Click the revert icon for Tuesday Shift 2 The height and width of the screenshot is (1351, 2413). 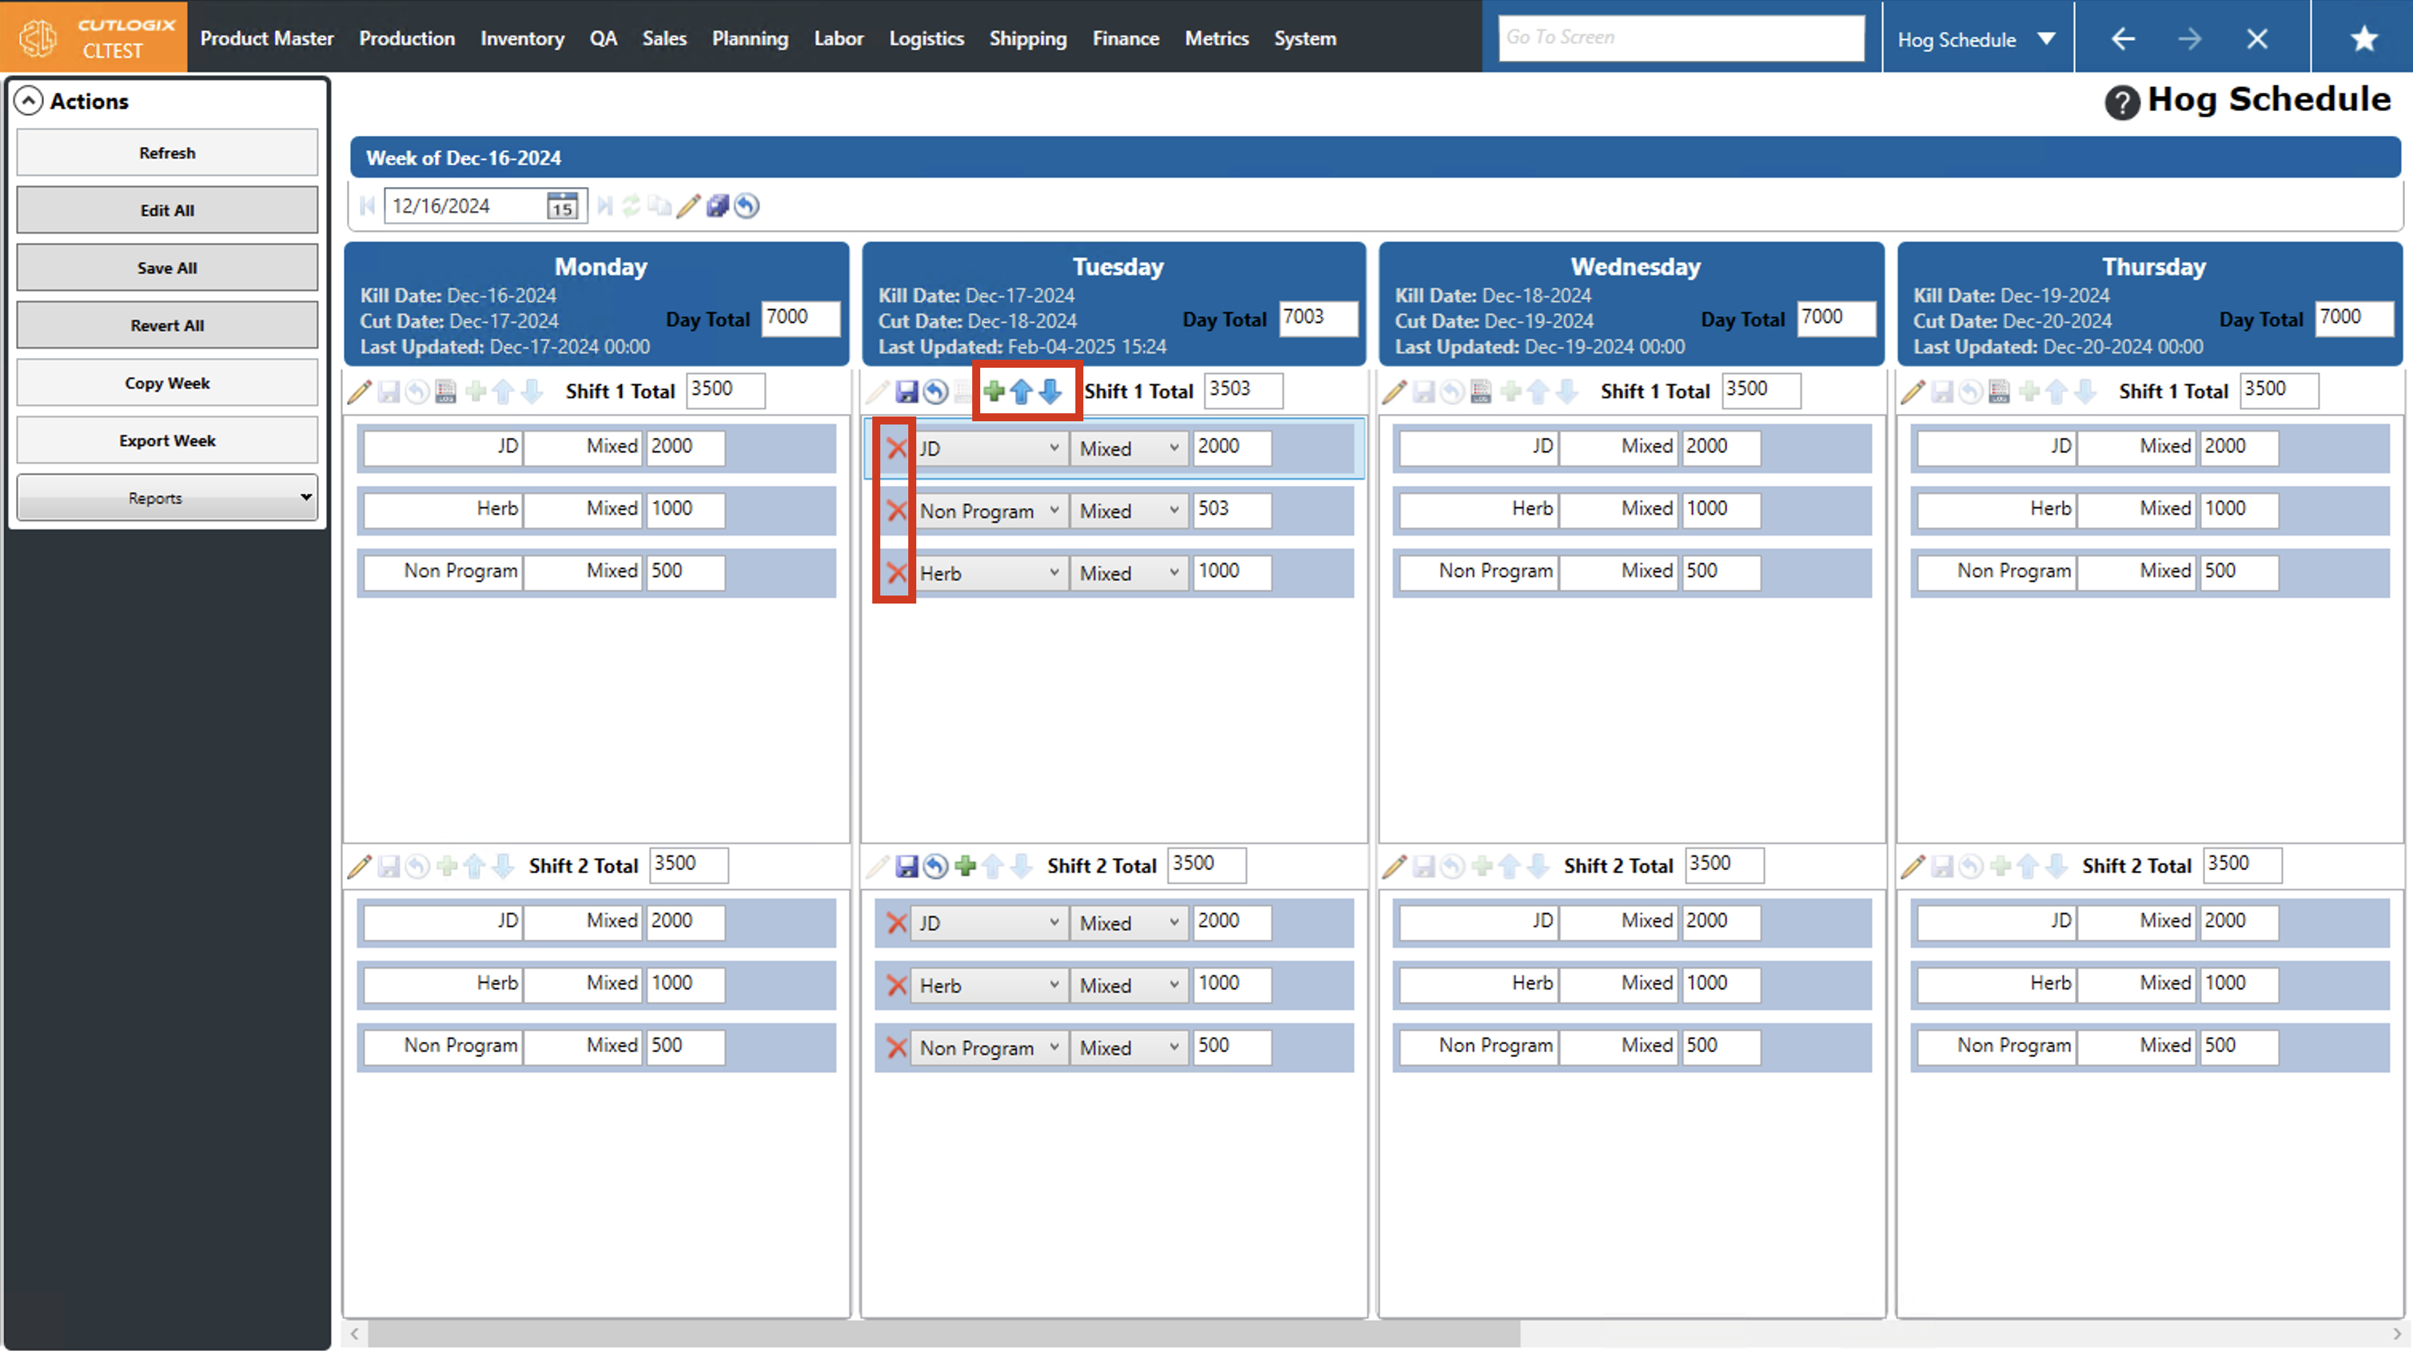pos(935,866)
